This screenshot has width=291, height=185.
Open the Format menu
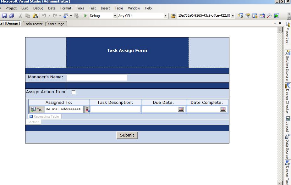pos(66,8)
